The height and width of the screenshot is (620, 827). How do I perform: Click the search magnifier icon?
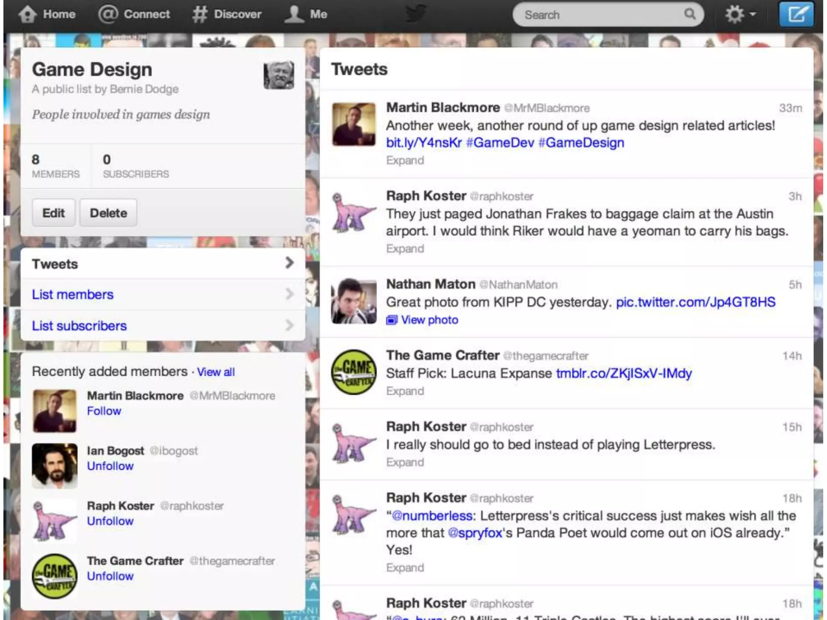[x=690, y=14]
